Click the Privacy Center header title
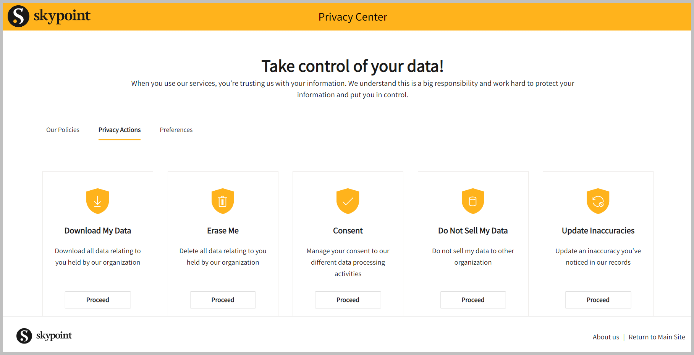 click(353, 17)
